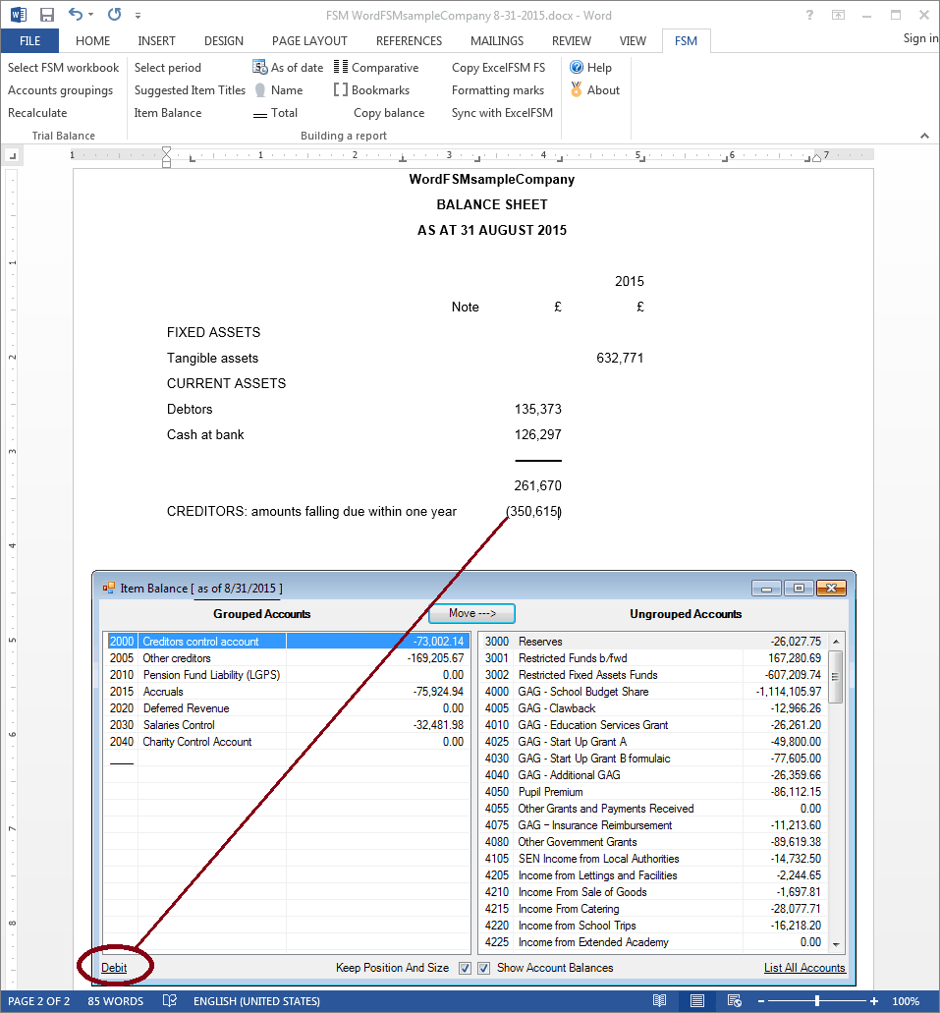Click the Move ---> button
The image size is (940, 1013).
(x=471, y=613)
